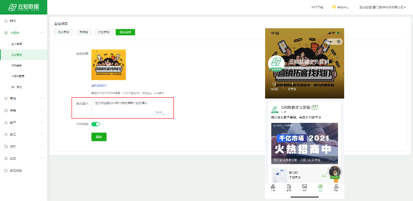This screenshot has width=413, height=201.
Task: Click the 意见反馈 label in the sidebar
Action: point(16,171)
